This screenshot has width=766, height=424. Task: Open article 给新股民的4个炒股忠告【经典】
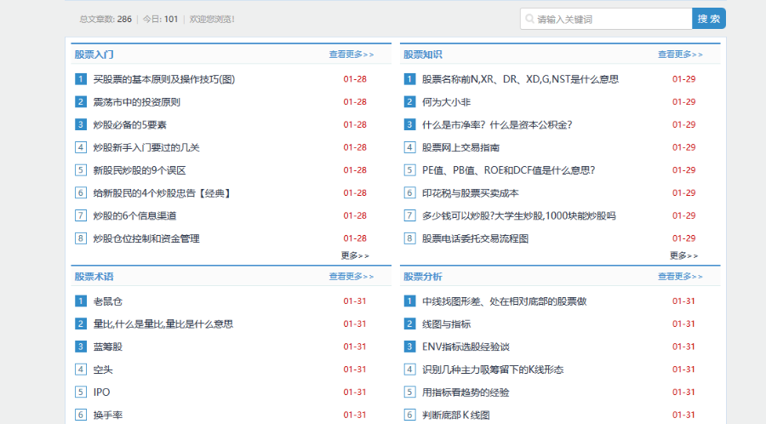click(x=163, y=193)
